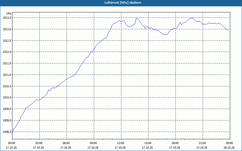Click the 21:00 time label
This screenshot has width=242, height=151.
(x=203, y=143)
